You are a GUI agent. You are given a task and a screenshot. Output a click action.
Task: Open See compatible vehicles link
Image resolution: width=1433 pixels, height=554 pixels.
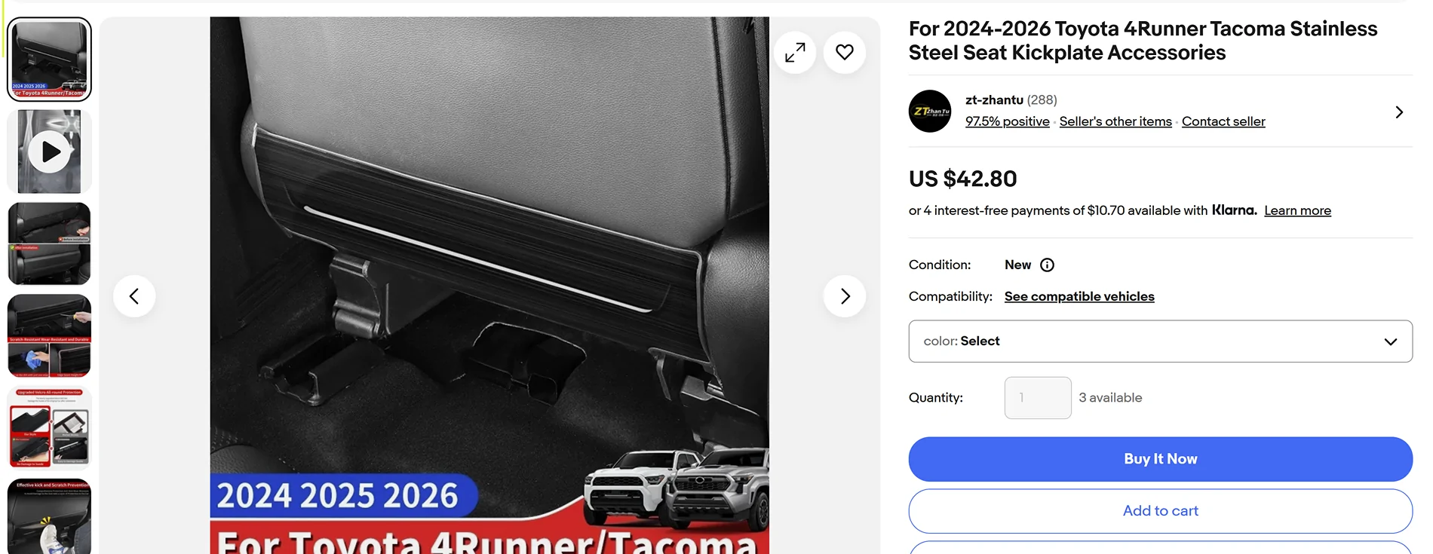tap(1079, 297)
